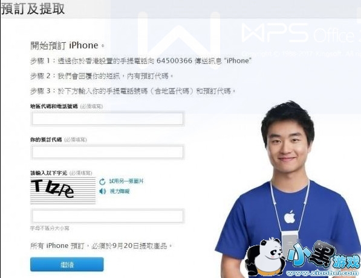Click the panda mascot logo

[x=265, y=256]
